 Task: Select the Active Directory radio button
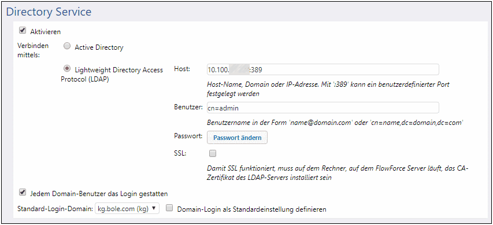[x=67, y=47]
